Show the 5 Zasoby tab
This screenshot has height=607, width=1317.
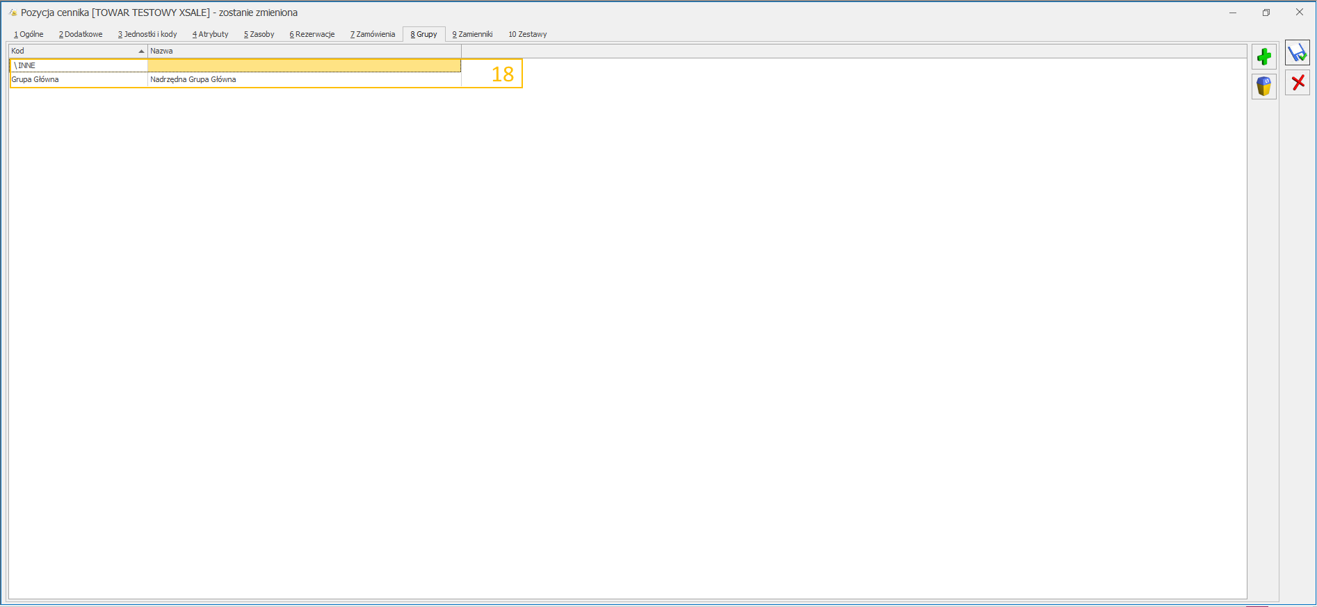click(x=259, y=34)
